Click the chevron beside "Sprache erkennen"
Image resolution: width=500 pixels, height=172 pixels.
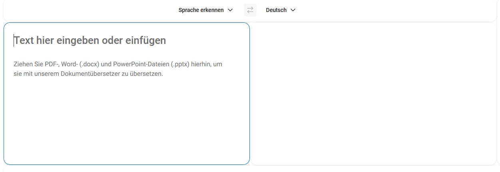230,10
